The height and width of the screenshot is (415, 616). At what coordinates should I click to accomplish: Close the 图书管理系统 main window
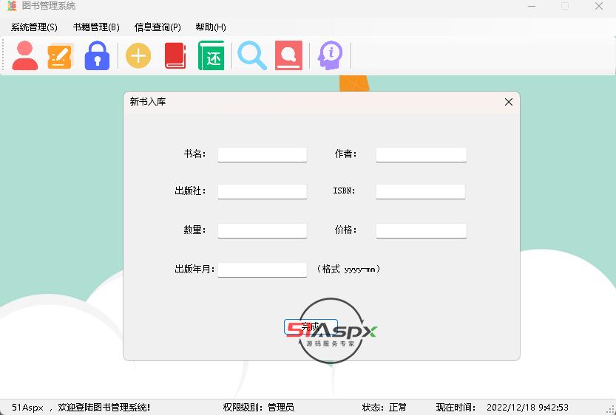click(x=599, y=6)
